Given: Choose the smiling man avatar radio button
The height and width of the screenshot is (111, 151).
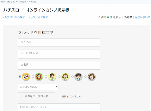Looking at the screenshot, I should coord(46,77).
